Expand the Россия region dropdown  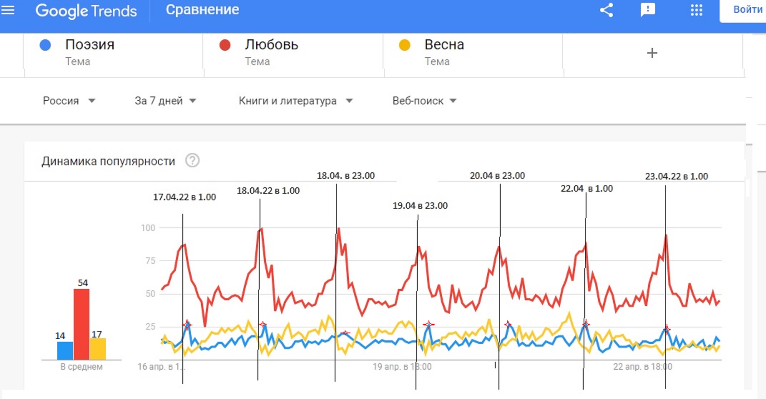pyautogui.click(x=69, y=101)
